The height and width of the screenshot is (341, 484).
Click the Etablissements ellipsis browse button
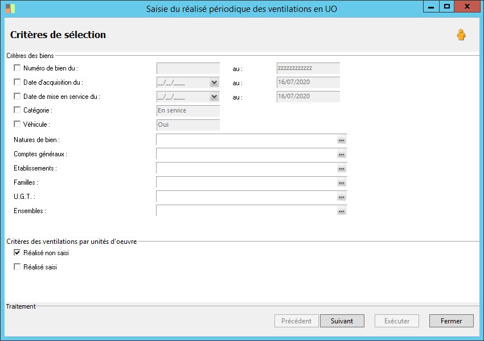pos(341,168)
